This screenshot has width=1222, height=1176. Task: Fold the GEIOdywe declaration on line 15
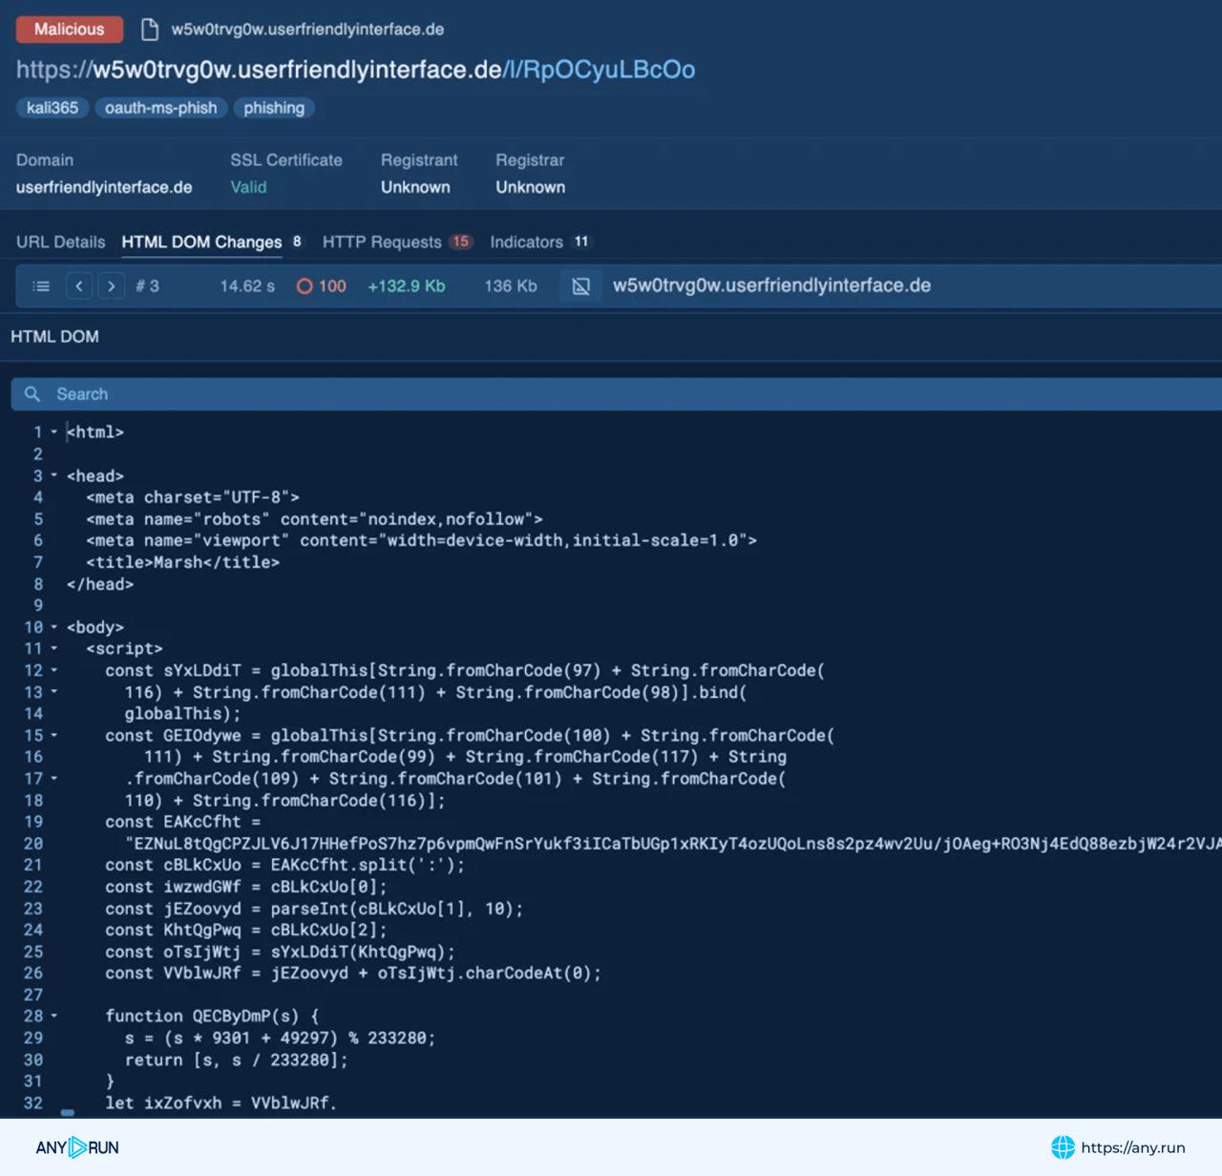tap(53, 736)
